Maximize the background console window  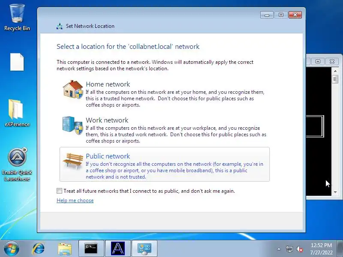tap(318, 61)
